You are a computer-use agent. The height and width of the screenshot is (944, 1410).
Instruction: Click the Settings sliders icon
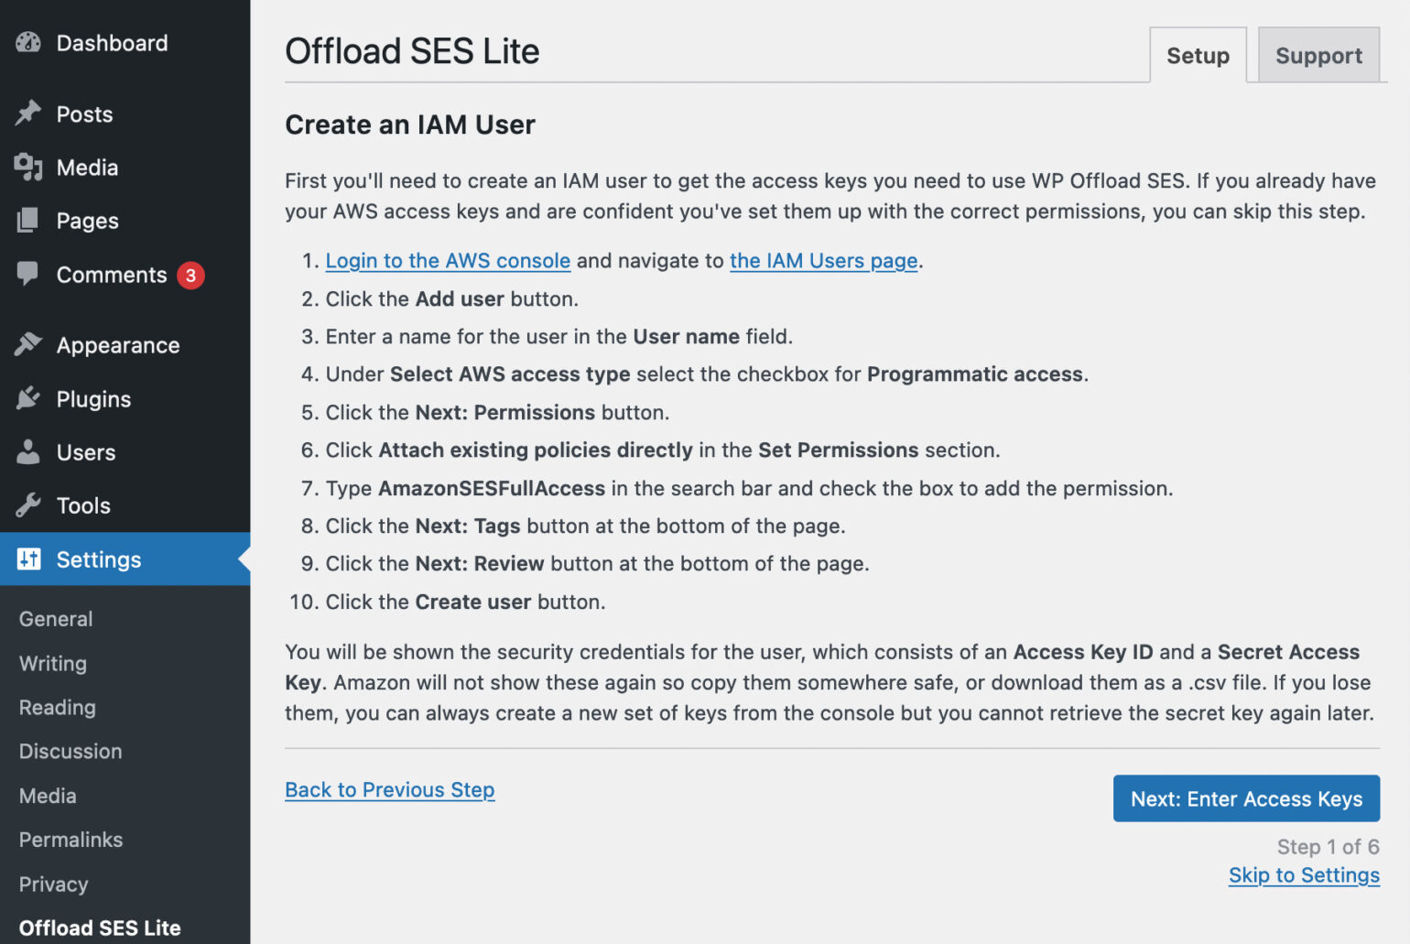28,559
